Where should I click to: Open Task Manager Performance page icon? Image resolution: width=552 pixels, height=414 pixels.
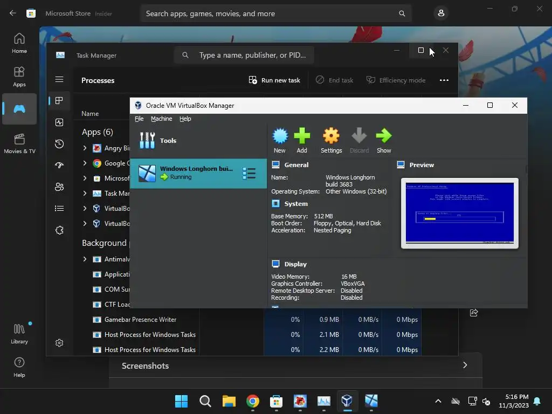59,122
